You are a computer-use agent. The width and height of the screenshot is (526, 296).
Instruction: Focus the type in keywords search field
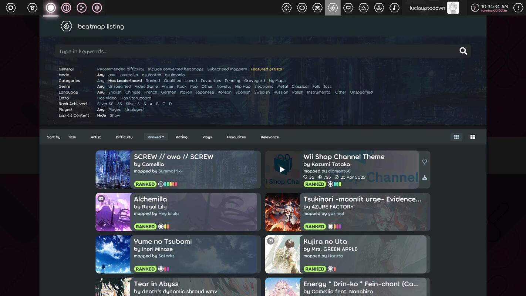click(263, 51)
